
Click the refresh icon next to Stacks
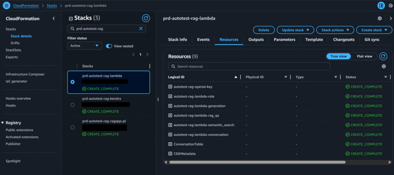point(146,18)
